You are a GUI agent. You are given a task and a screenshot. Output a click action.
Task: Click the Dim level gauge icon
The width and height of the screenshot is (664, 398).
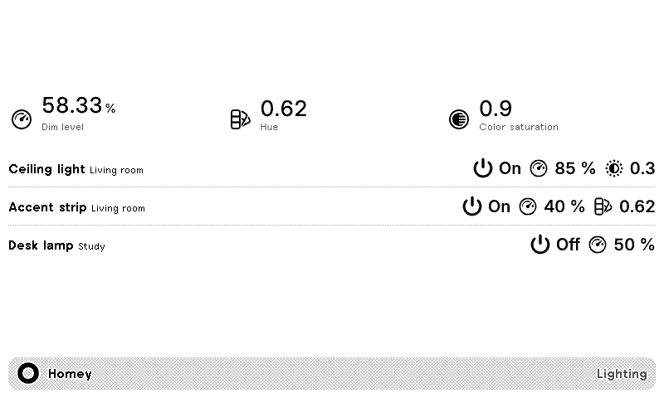22,119
